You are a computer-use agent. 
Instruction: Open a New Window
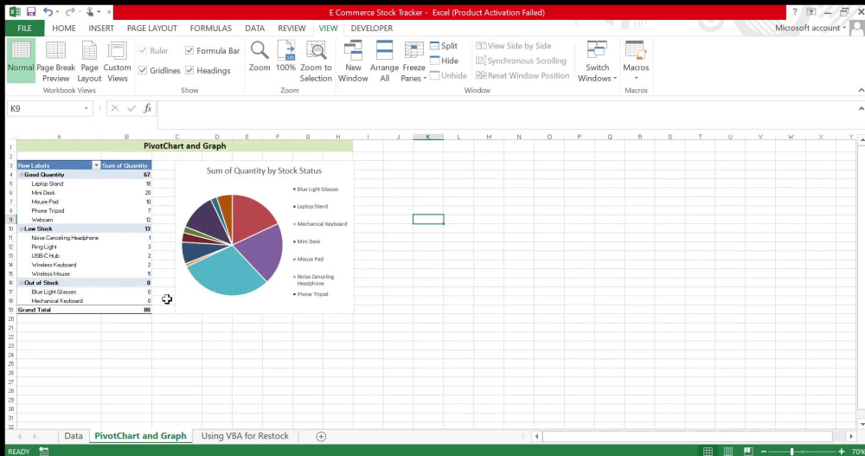(x=353, y=61)
